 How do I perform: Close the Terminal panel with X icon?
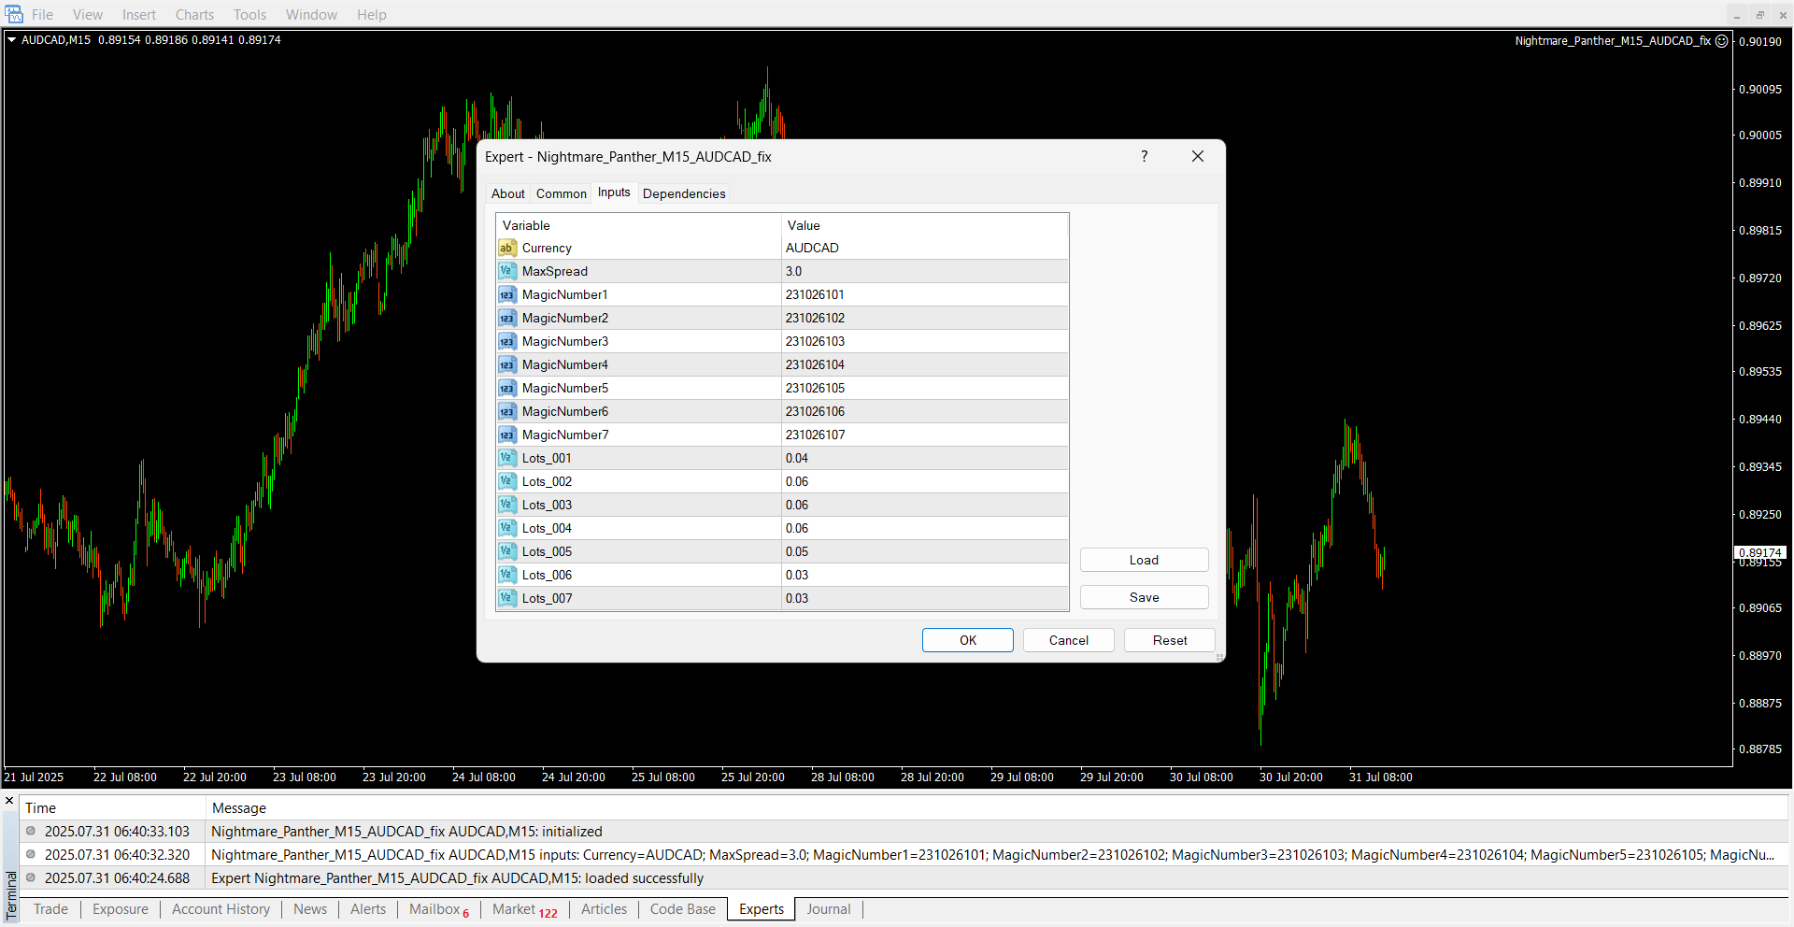click(9, 801)
